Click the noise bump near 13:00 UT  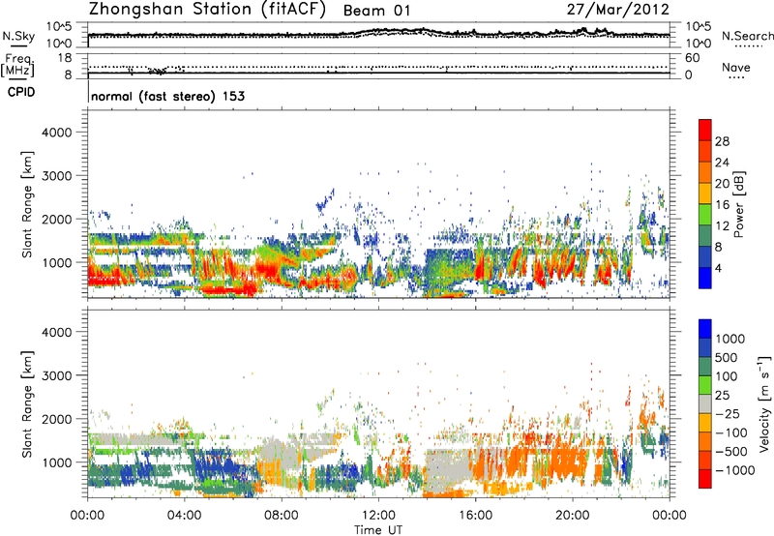(x=404, y=31)
